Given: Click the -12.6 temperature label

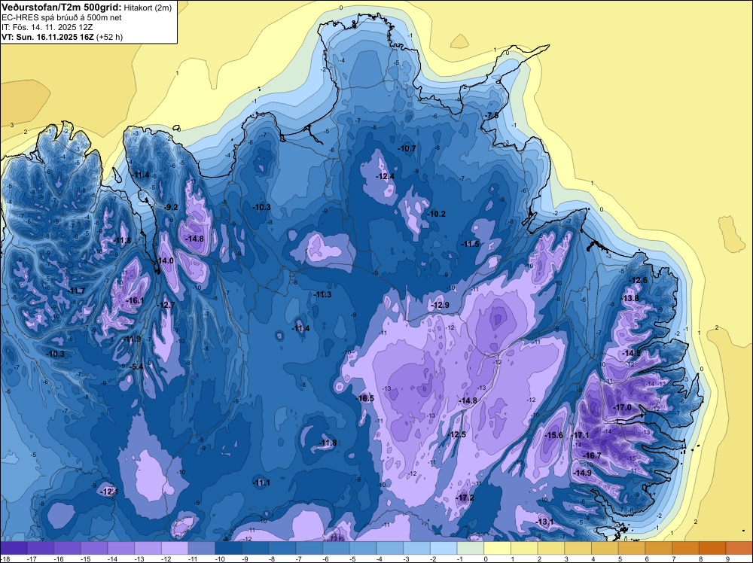Looking at the screenshot, I should pos(639,280).
